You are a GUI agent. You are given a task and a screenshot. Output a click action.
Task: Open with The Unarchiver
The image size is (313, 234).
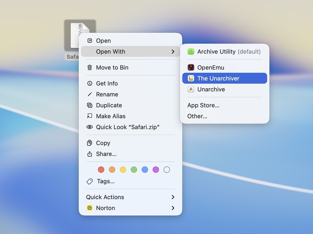(x=224, y=78)
